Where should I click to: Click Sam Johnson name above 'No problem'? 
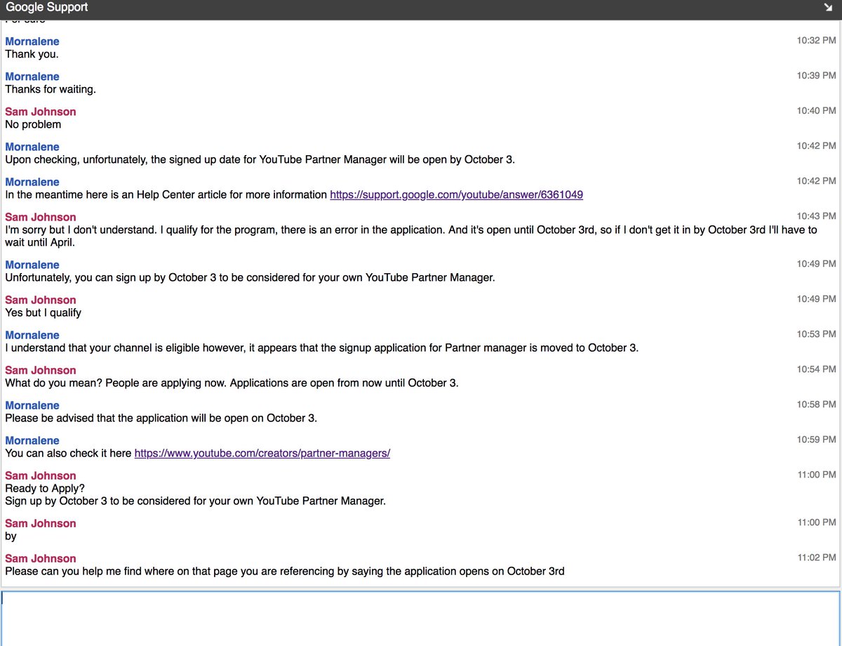click(x=41, y=112)
